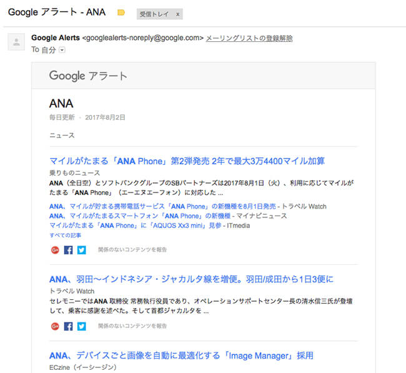Viewport: 406px width, 373px height.
Task: Share Jakarta route article on Facebook
Action: [x=68, y=326]
